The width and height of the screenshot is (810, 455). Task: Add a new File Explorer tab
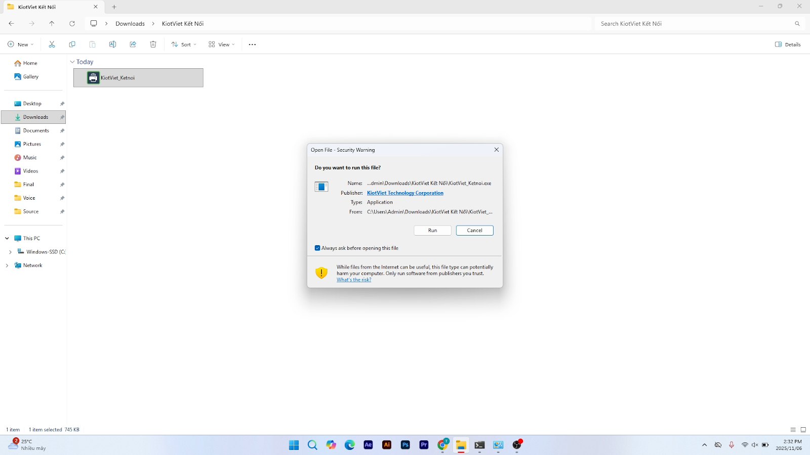pyautogui.click(x=114, y=7)
